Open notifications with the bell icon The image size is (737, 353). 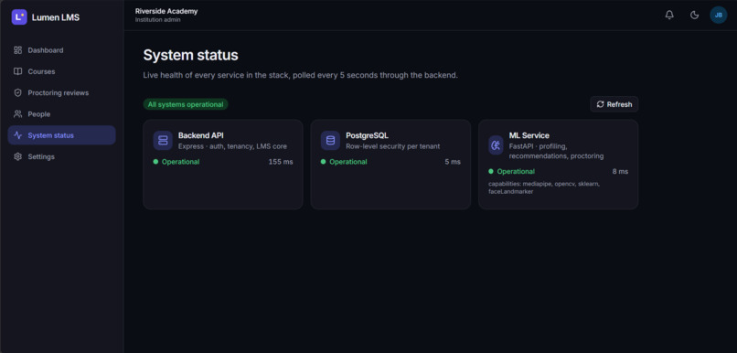669,15
